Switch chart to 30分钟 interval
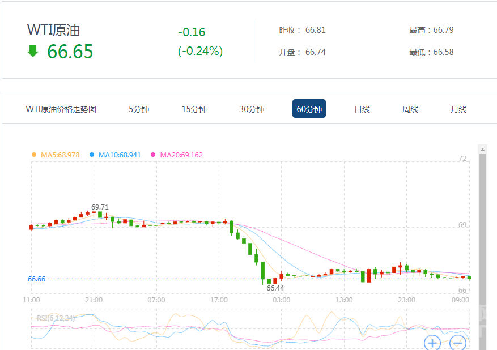 [x=252, y=109]
